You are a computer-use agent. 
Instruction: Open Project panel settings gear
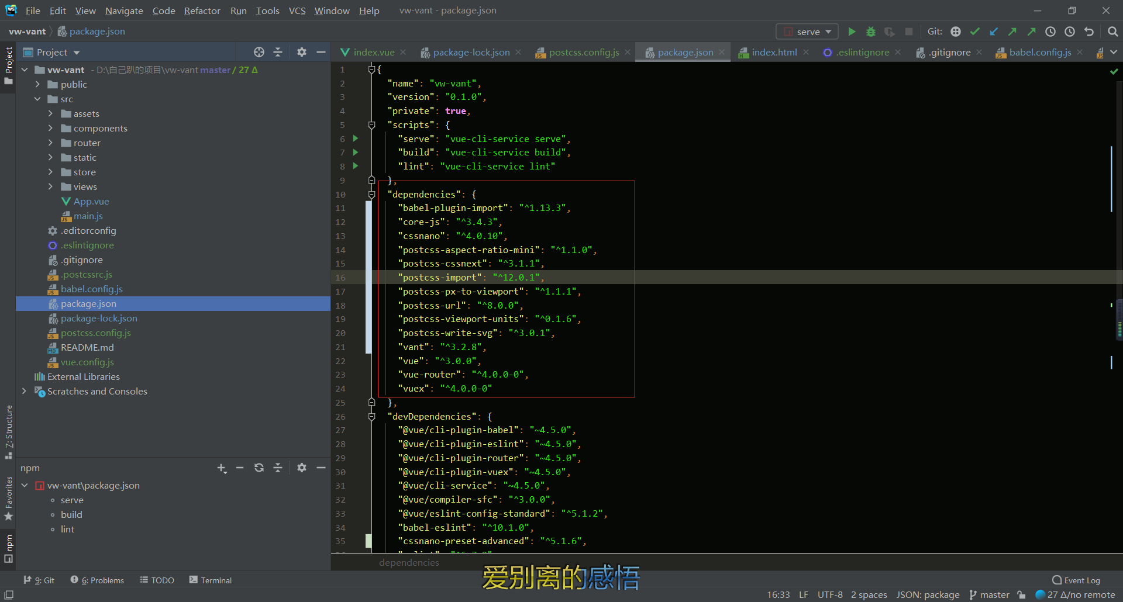302,52
